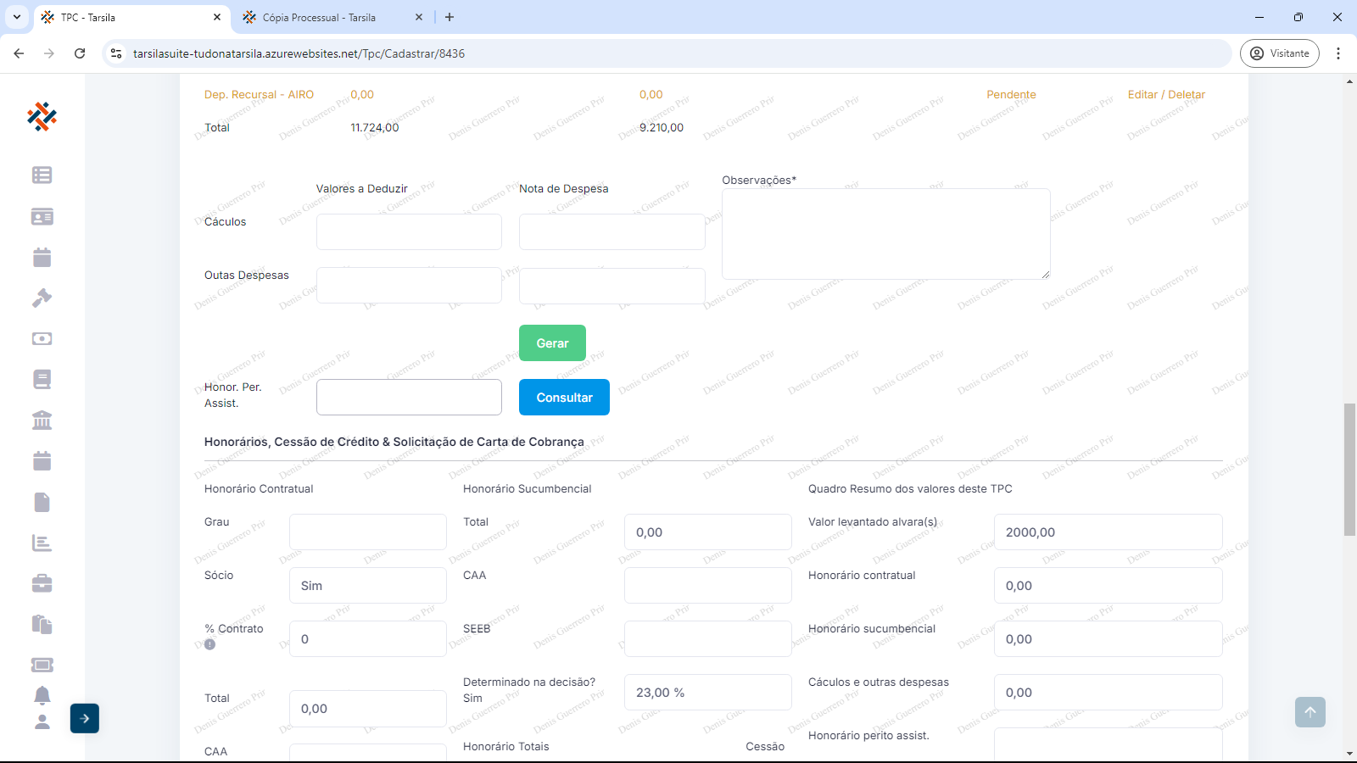Click into the Observações text area
This screenshot has width=1357, height=763.
(x=885, y=234)
